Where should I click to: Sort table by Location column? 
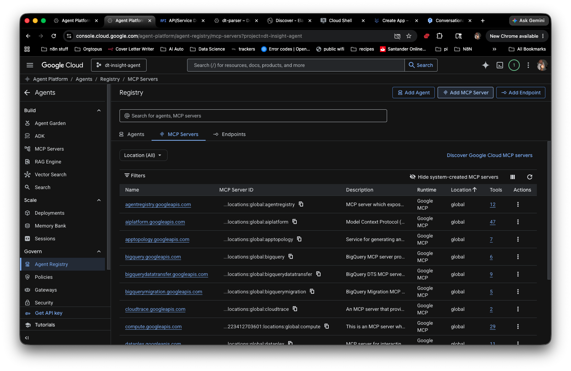464,190
